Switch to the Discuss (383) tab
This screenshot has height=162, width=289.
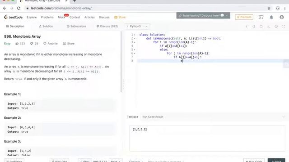107,26
